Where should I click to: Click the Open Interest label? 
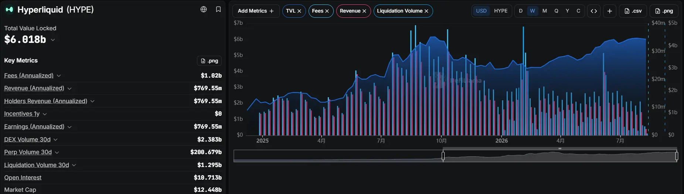[23, 178]
